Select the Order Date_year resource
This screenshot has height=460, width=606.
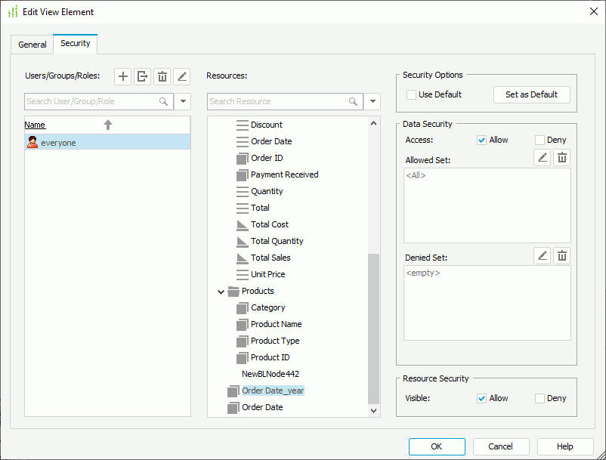tap(272, 391)
